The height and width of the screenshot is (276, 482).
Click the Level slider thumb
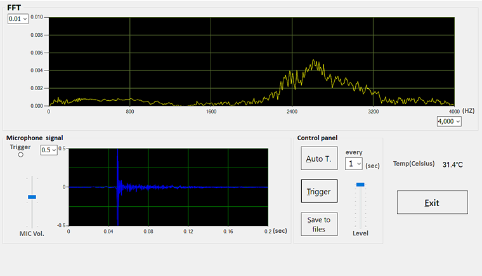coord(360,185)
